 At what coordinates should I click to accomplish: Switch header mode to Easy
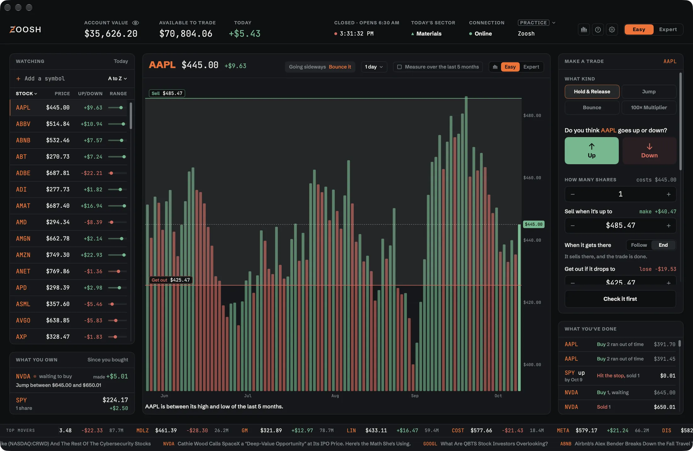pyautogui.click(x=639, y=30)
